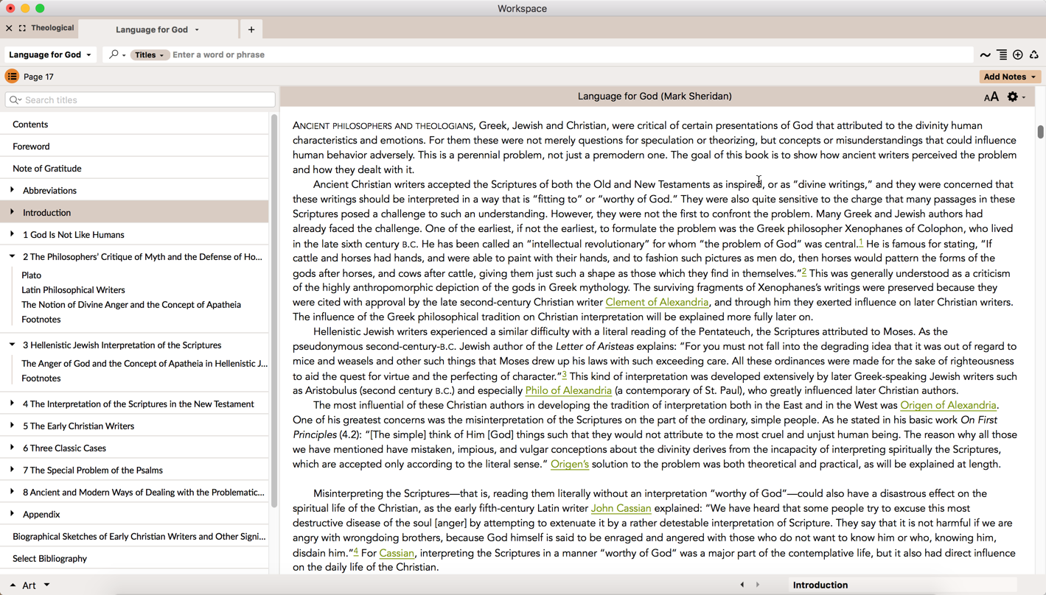Click the indented lines icon in toolbar
Viewport: 1046px width, 595px height.
[x=1002, y=55]
